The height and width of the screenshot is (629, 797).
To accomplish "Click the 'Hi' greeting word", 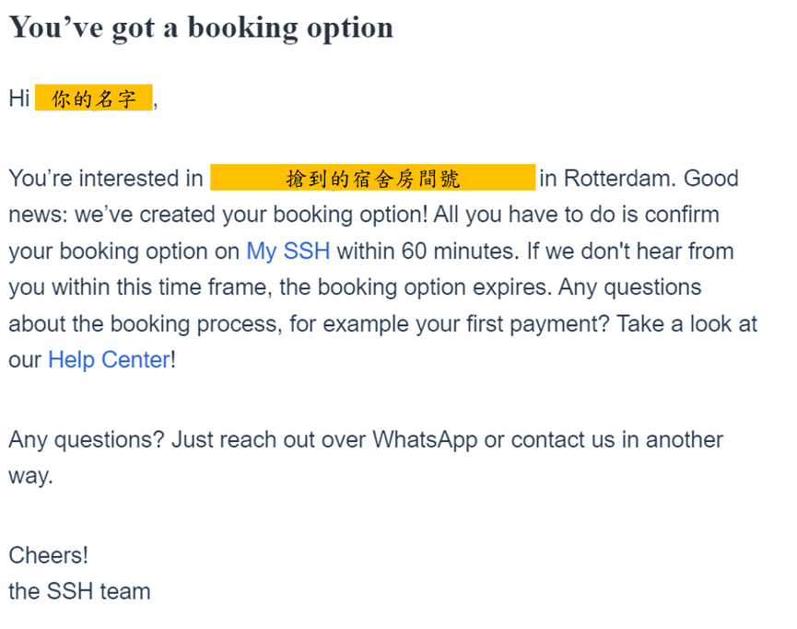I will click(x=19, y=98).
